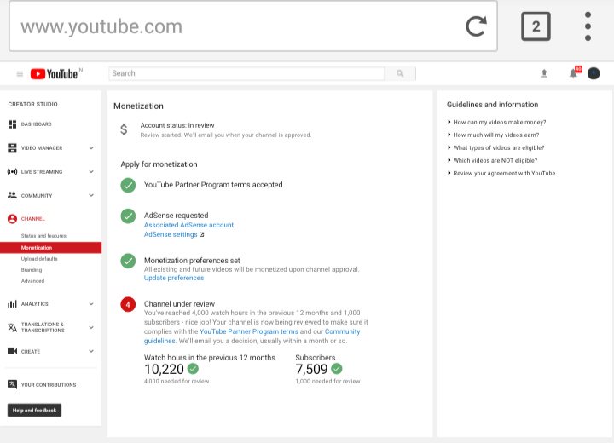Viewport: 614px width, 443px height.
Task: Click the 'Account status: In review' text
Action: [x=177, y=125]
